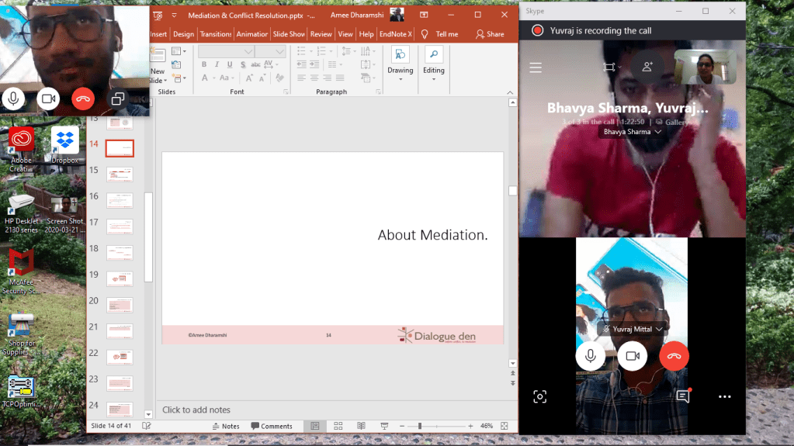794x446 pixels.
Task: Open the Bhavya Sharma name dropdown
Action: 632,132
